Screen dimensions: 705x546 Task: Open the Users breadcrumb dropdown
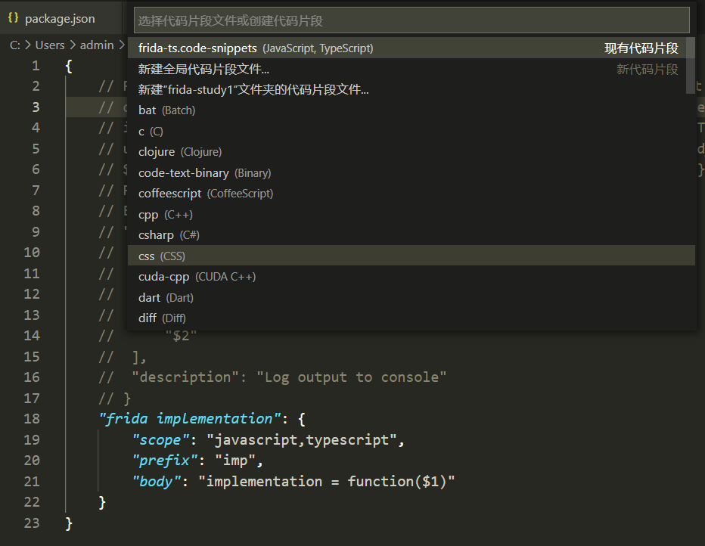[50, 45]
